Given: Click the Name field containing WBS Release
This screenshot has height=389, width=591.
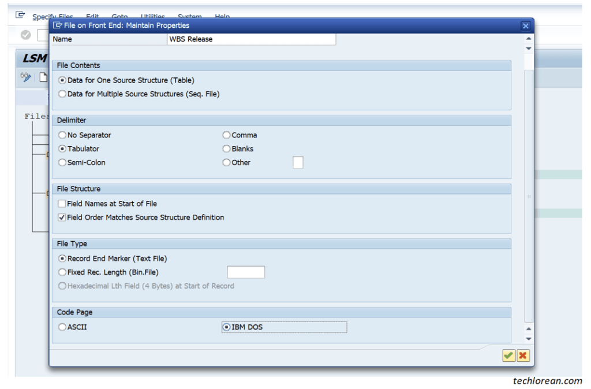Looking at the screenshot, I should (251, 39).
